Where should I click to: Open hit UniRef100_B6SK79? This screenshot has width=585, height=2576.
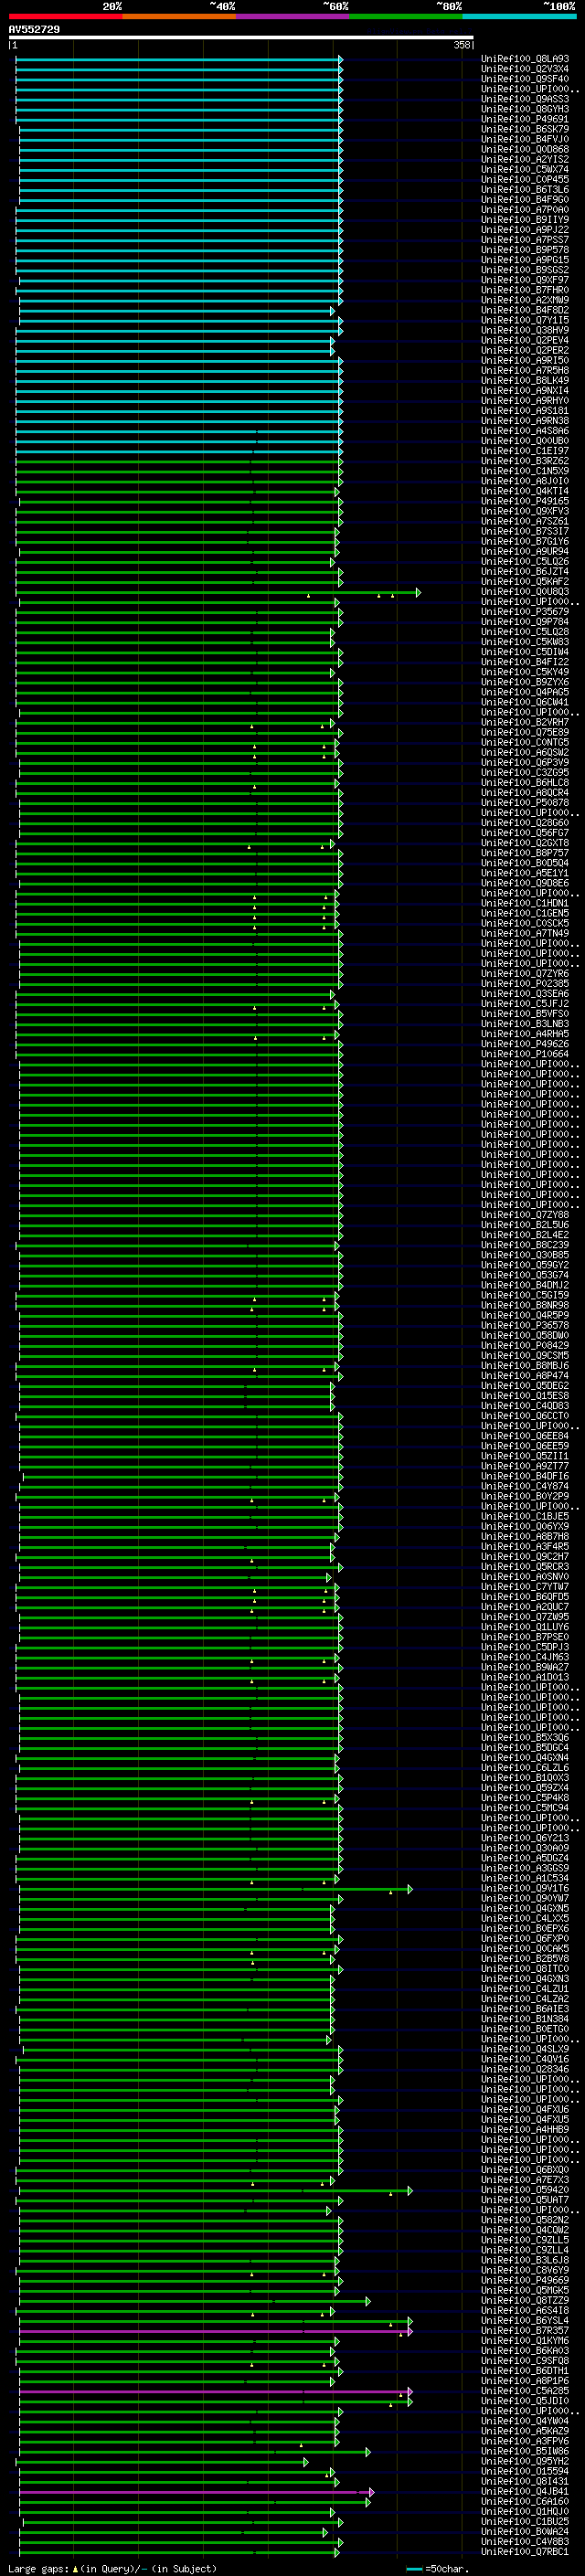[x=525, y=129]
